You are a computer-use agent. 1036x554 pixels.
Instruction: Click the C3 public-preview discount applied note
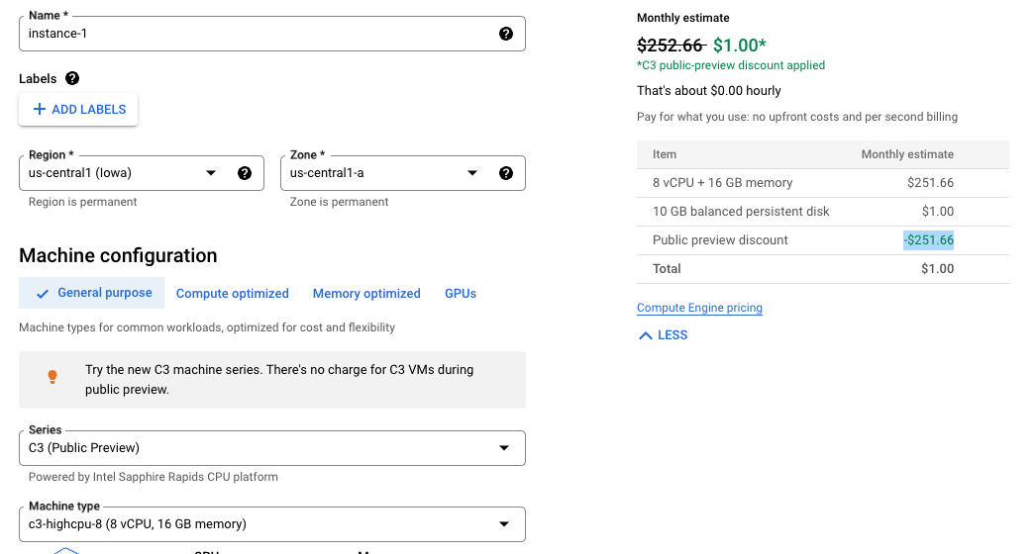pyautogui.click(x=731, y=65)
